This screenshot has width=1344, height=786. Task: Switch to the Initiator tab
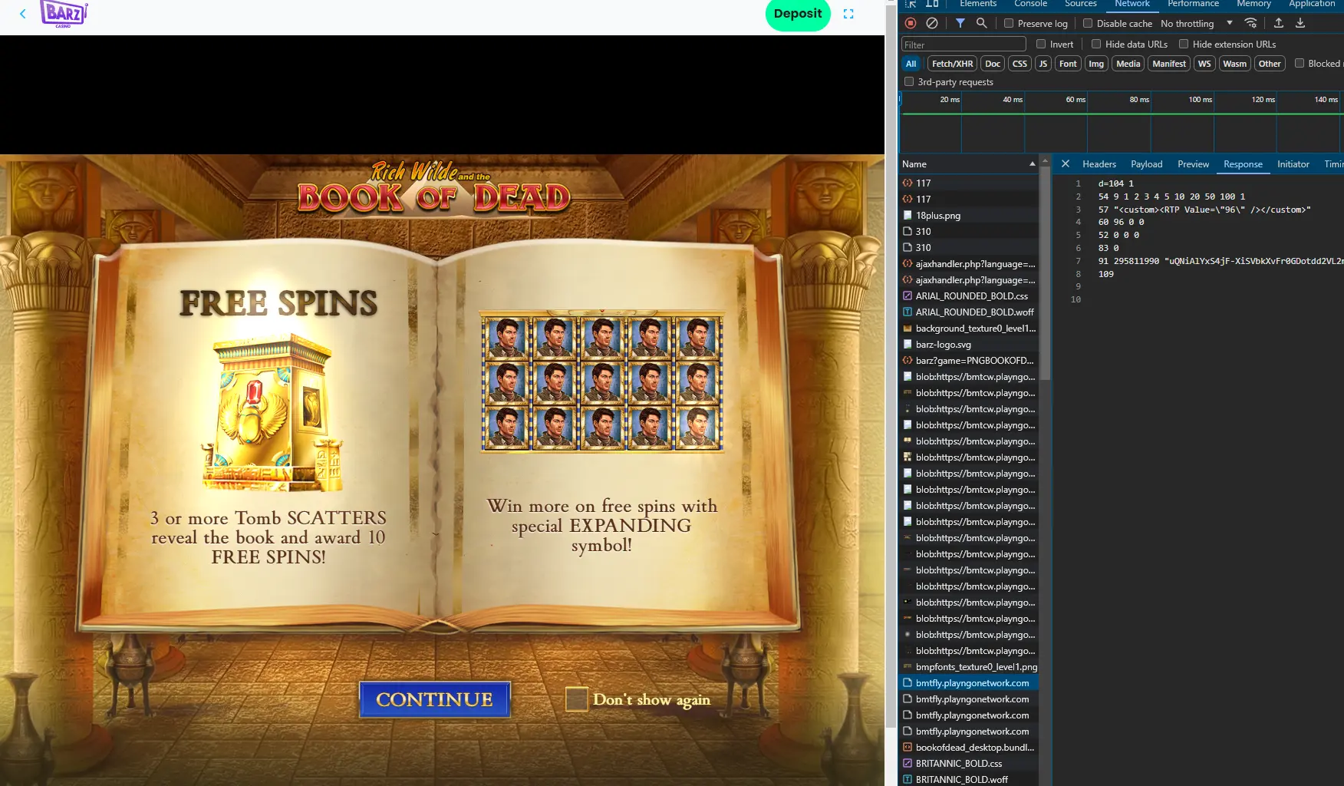click(1293, 164)
